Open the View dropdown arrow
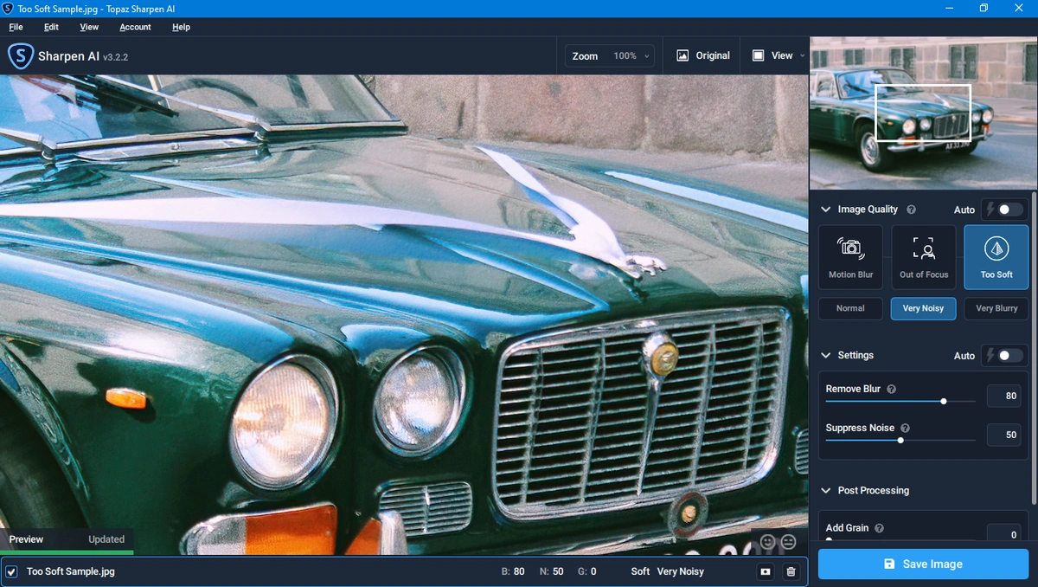Viewport: 1038px width, 587px height. click(803, 55)
